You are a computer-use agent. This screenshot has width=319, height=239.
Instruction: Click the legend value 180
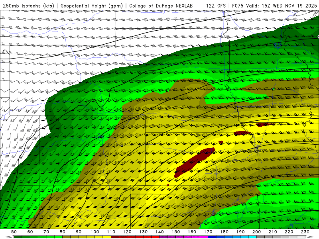(x=224, y=232)
